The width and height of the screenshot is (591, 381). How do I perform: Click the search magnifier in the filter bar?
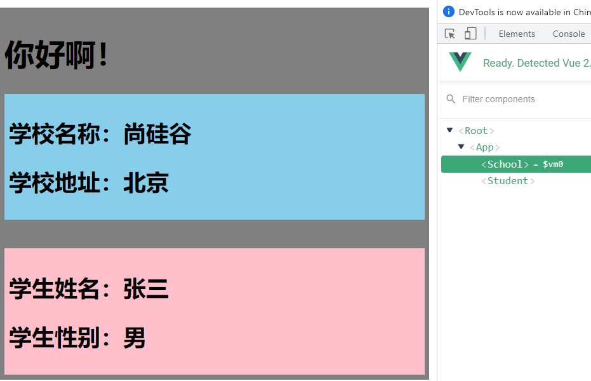[x=451, y=99]
